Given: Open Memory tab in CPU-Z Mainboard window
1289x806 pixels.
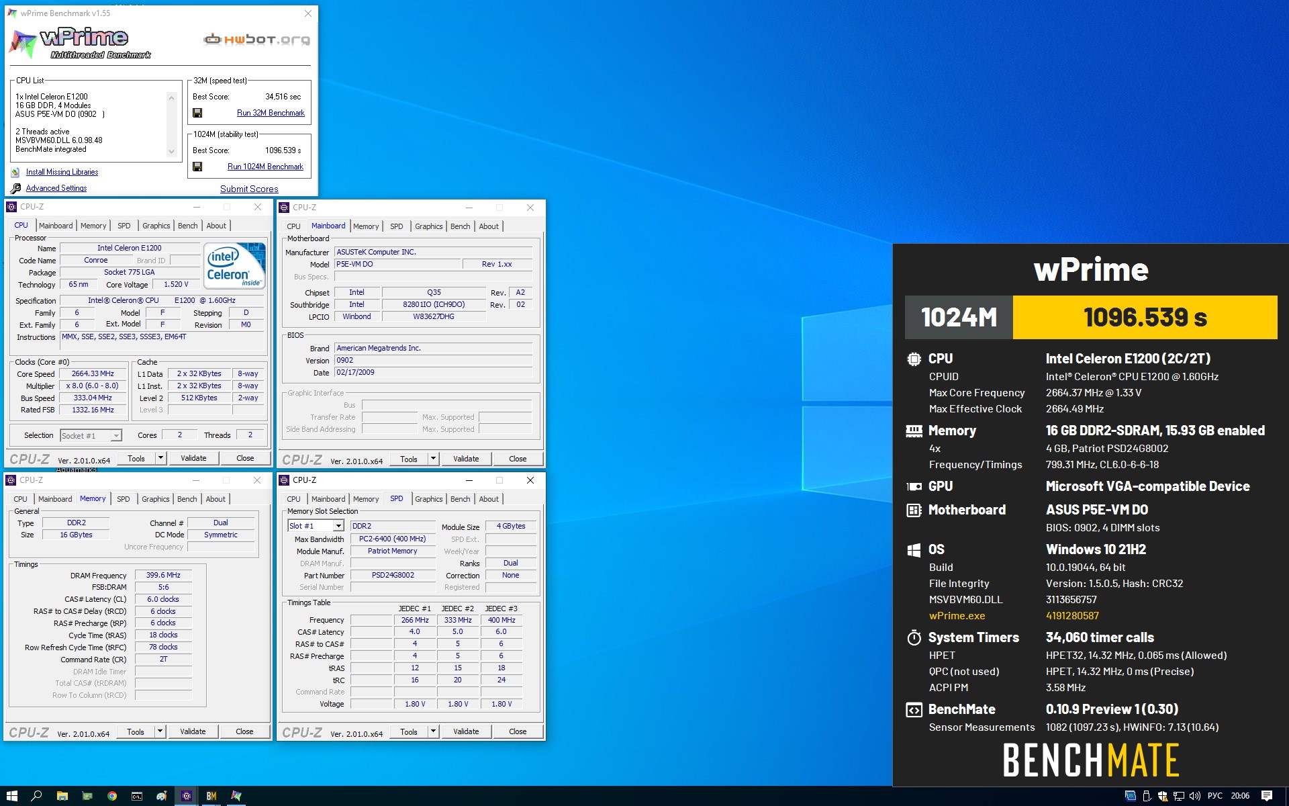Looking at the screenshot, I should pyautogui.click(x=366, y=226).
